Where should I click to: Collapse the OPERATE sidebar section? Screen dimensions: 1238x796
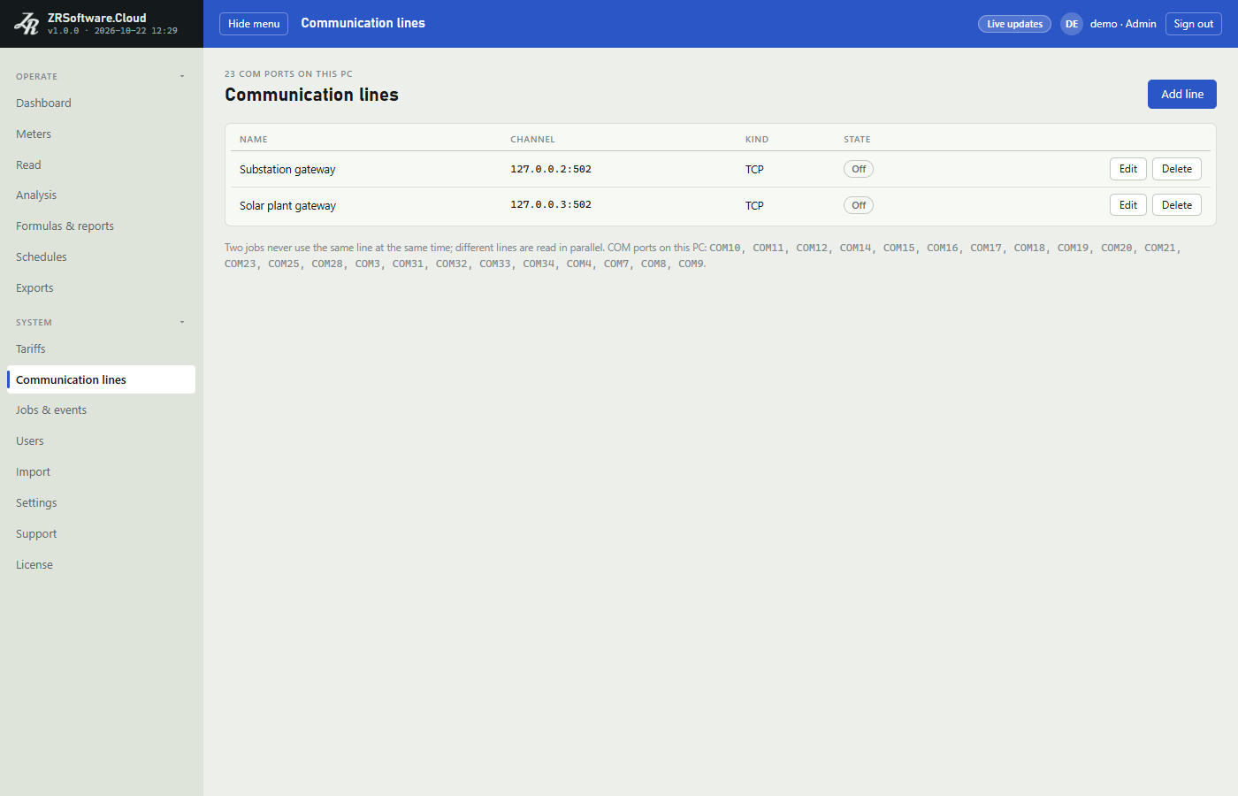click(x=102, y=76)
